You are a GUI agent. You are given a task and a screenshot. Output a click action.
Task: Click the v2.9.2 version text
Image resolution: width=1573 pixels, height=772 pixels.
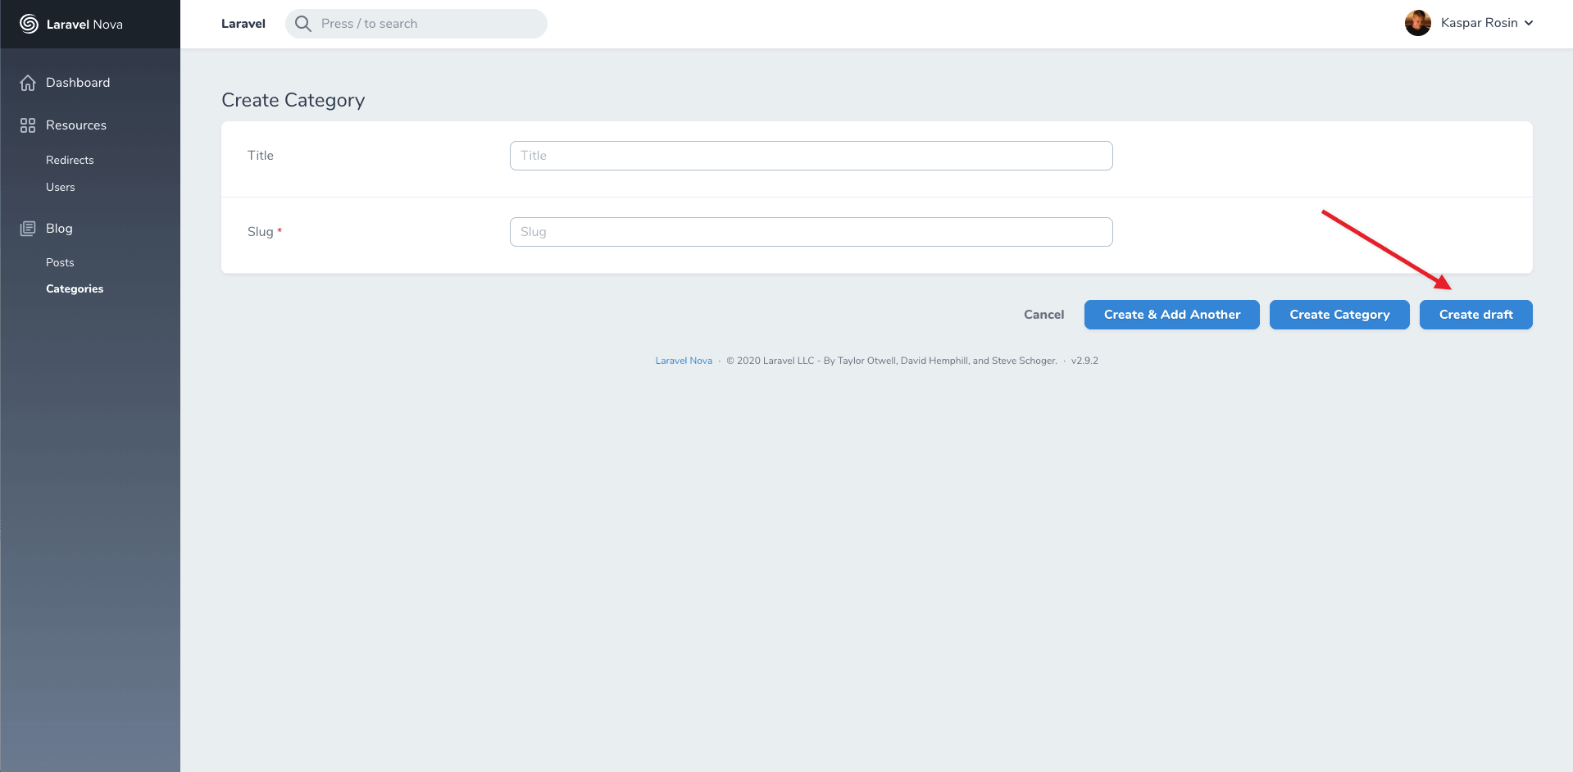tap(1084, 361)
